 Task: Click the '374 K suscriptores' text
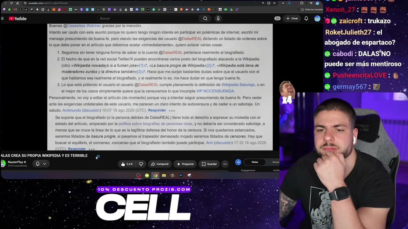pos(18,166)
